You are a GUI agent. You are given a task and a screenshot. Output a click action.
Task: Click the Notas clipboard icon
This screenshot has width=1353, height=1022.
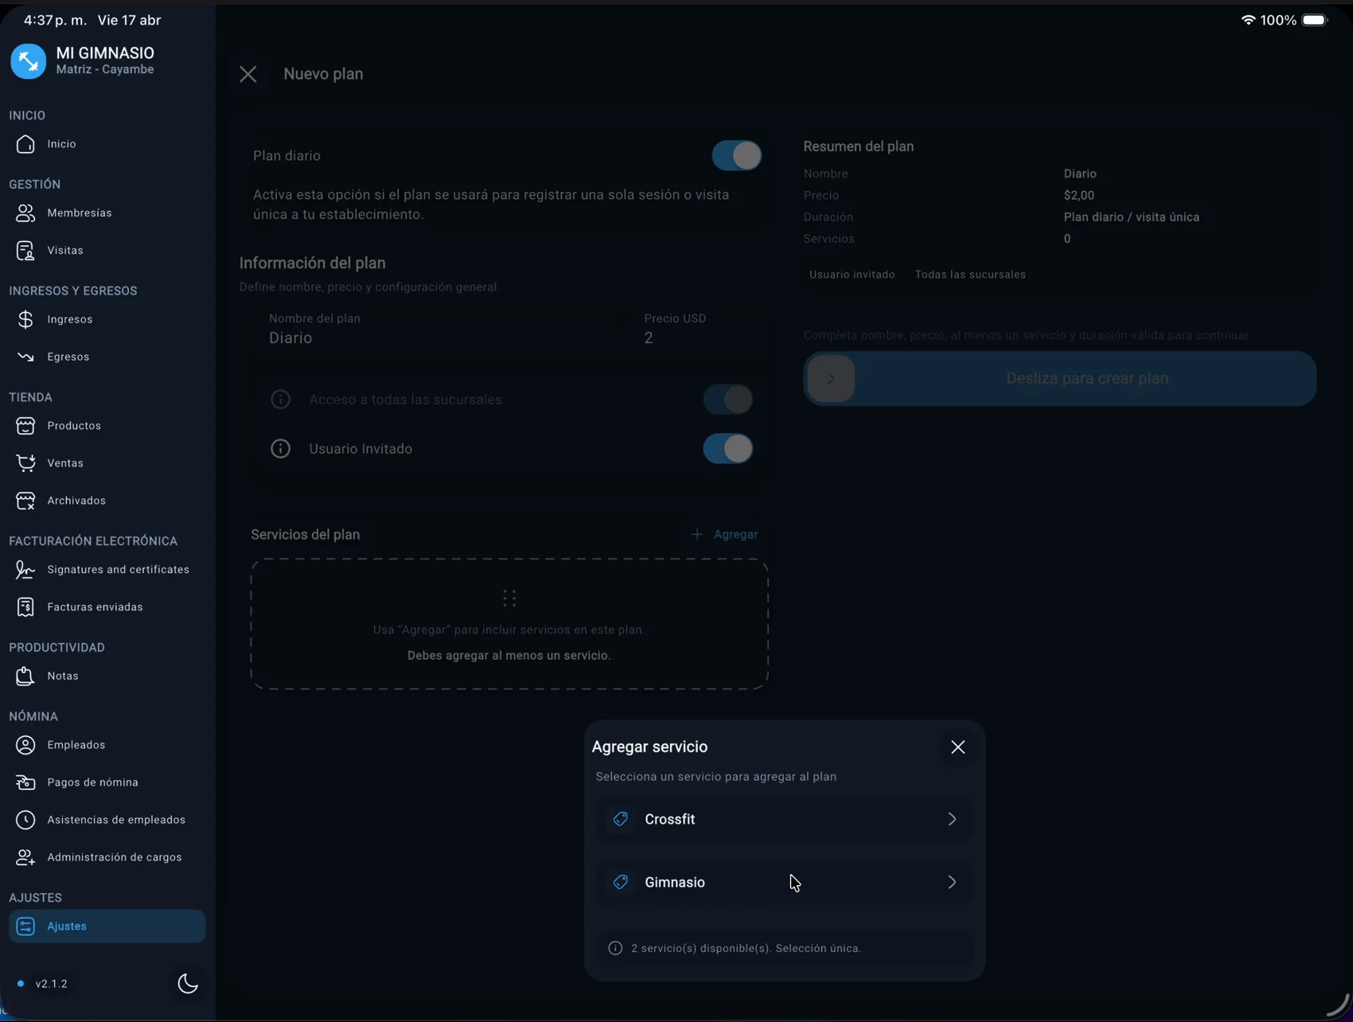click(x=25, y=676)
